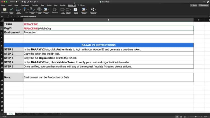Screen dimensions: 210x118
Task: Click the zoom in plus button
Action: tap(202, 117)
